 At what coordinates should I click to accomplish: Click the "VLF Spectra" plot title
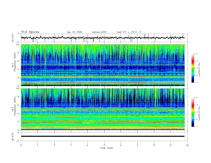point(30,32)
